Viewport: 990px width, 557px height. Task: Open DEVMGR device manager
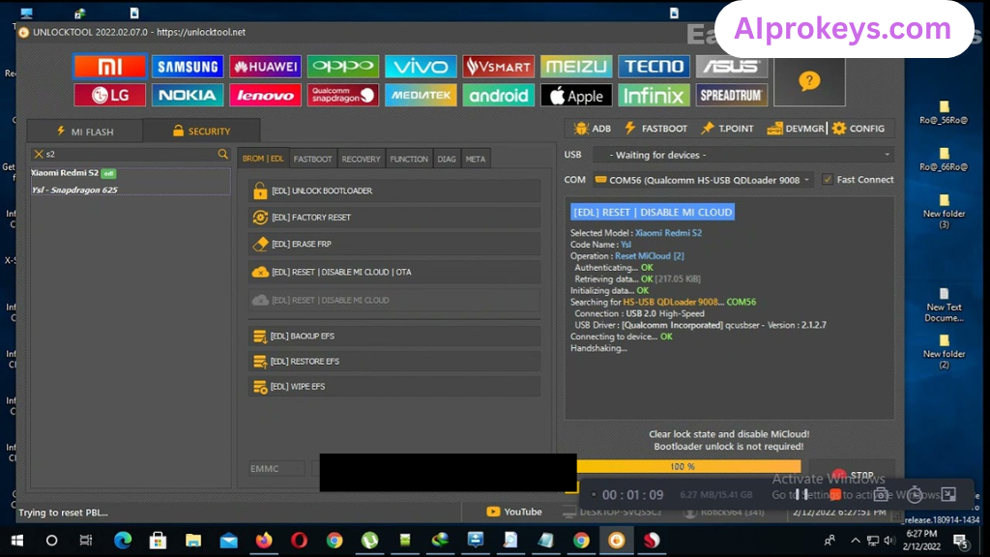[x=796, y=129]
